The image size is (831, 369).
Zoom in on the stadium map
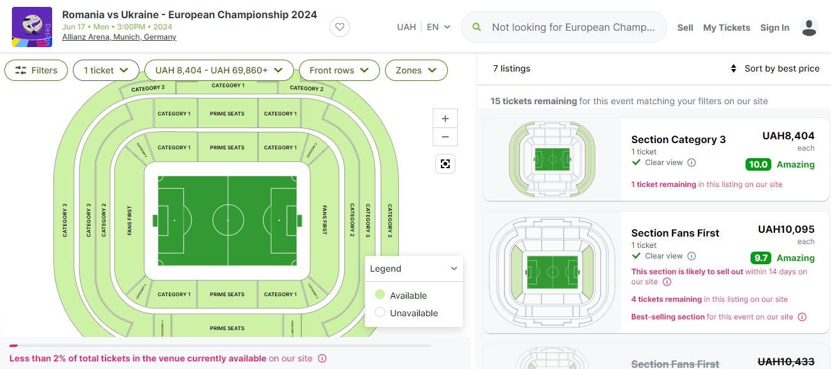[x=445, y=119]
